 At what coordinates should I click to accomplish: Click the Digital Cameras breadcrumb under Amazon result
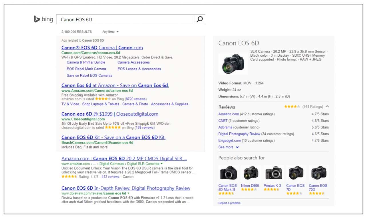coord(112,164)
